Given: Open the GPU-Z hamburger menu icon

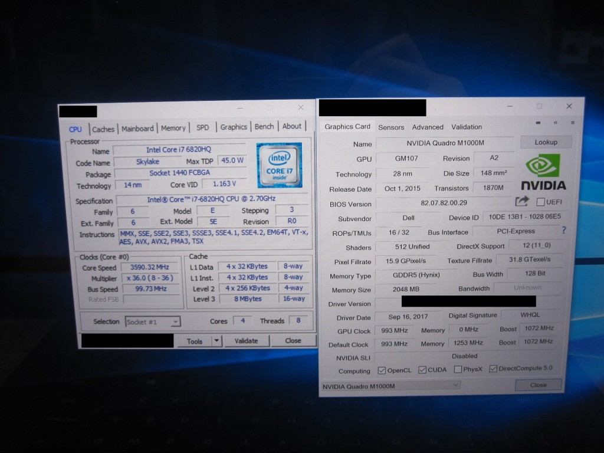Looking at the screenshot, I should pyautogui.click(x=572, y=123).
